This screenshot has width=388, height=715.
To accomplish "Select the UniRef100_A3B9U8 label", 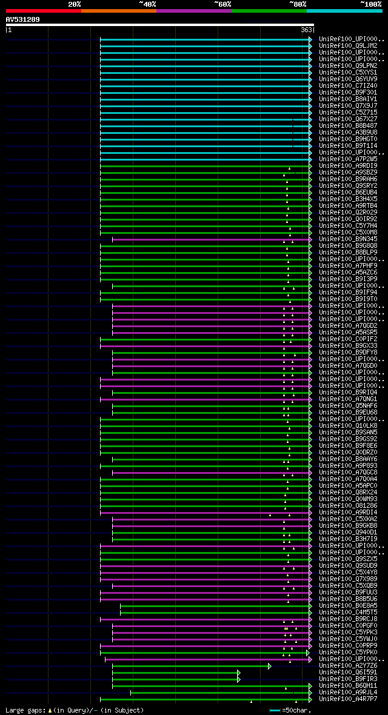I will click(x=348, y=132).
